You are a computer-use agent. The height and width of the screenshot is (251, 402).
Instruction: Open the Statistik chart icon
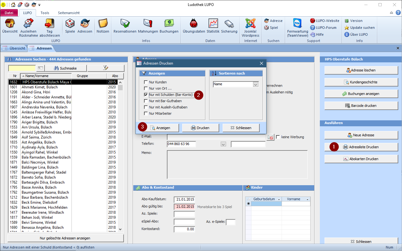[x=213, y=26]
